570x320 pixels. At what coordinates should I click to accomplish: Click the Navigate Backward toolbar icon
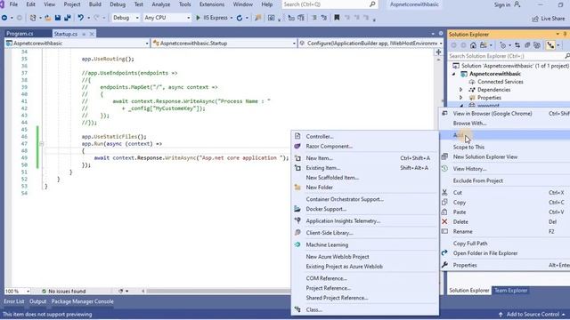pyautogui.click(x=4, y=18)
